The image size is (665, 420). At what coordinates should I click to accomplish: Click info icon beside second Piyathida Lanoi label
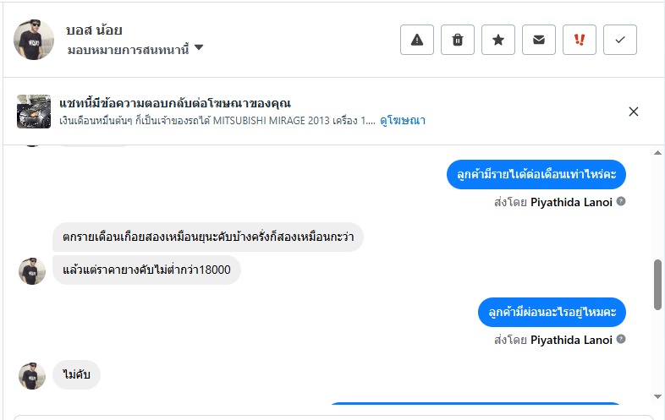point(621,340)
